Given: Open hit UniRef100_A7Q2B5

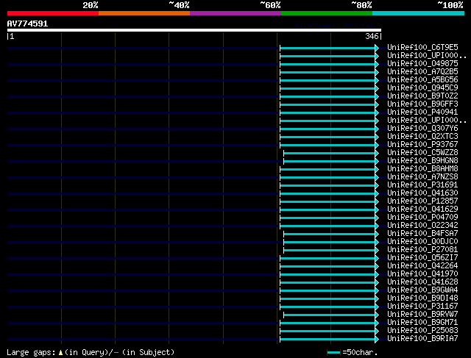Looking at the screenshot, I should 422,72.
